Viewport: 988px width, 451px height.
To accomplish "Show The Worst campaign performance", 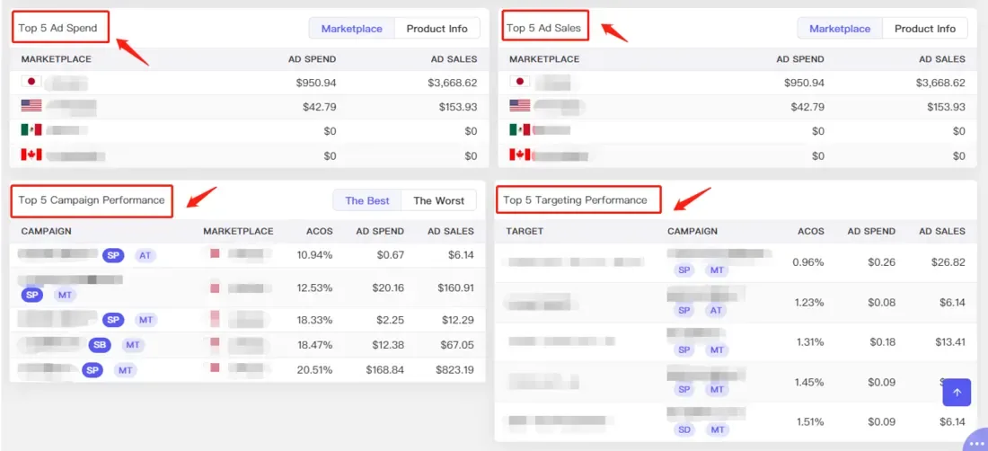I will click(438, 200).
